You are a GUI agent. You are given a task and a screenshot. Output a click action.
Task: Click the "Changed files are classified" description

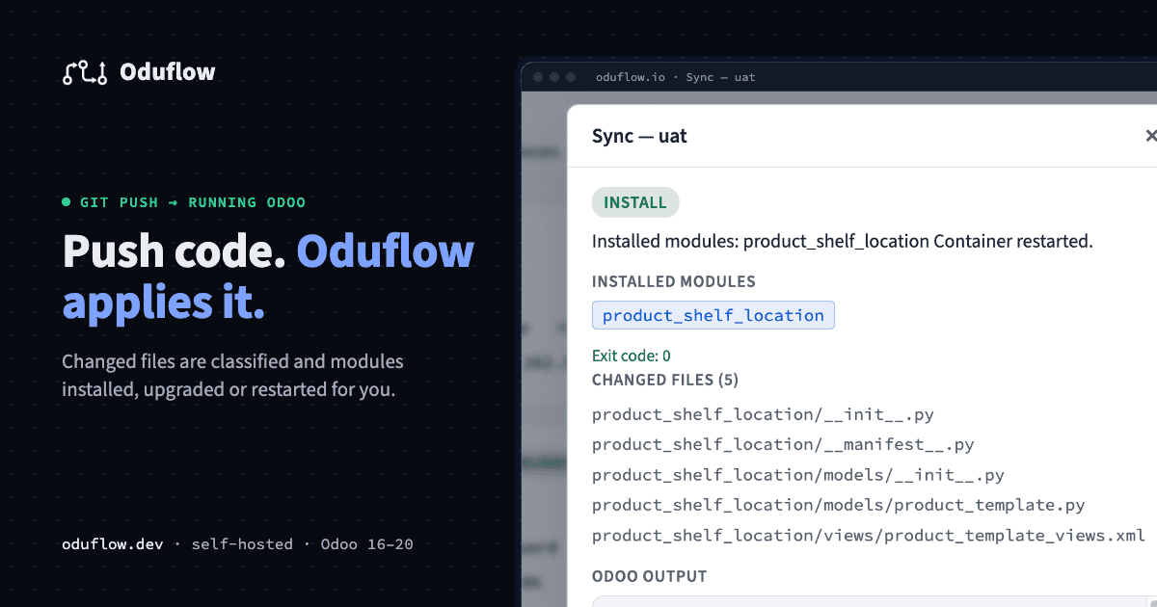point(232,376)
